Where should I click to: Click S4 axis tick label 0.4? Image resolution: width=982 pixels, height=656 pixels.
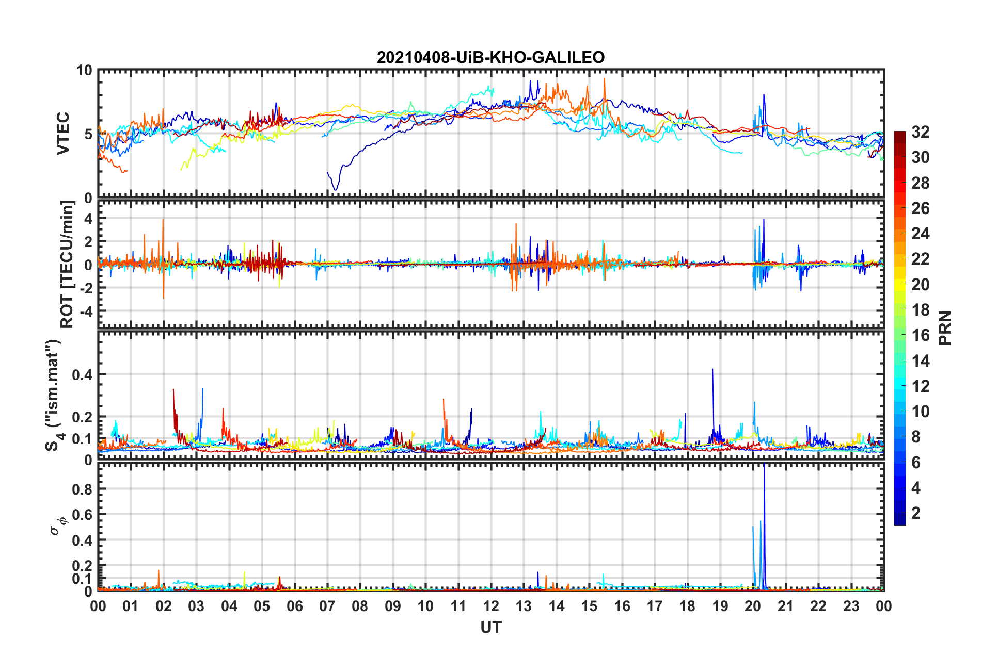(82, 375)
